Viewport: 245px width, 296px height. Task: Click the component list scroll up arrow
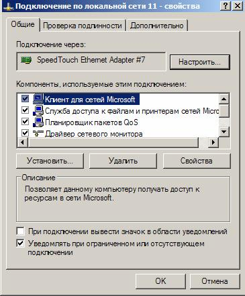coord(224,99)
